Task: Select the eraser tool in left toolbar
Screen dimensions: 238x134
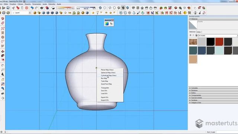Action: (x=3, y=23)
